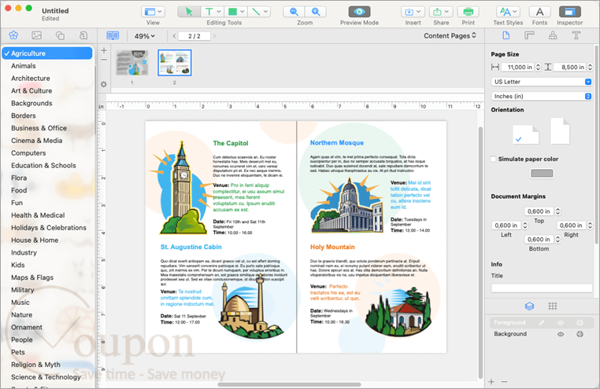Screen dimensions: 600x389
Task: Select page 1 thumbnail
Action: 132,63
